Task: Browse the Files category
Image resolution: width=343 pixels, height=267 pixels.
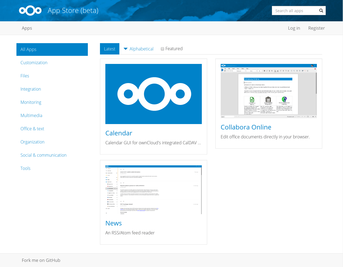Action: coord(25,76)
